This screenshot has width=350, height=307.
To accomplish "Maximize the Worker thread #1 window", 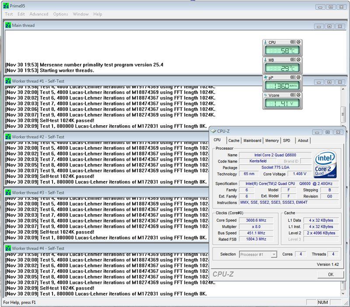I will tap(329, 82).
